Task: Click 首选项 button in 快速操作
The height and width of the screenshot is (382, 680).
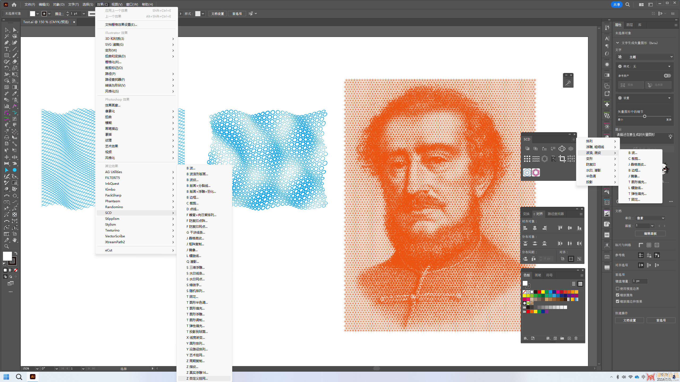Action: (x=661, y=320)
